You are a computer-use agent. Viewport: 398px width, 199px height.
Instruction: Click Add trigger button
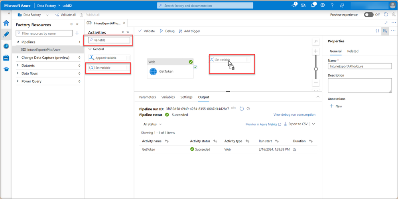[189, 31]
